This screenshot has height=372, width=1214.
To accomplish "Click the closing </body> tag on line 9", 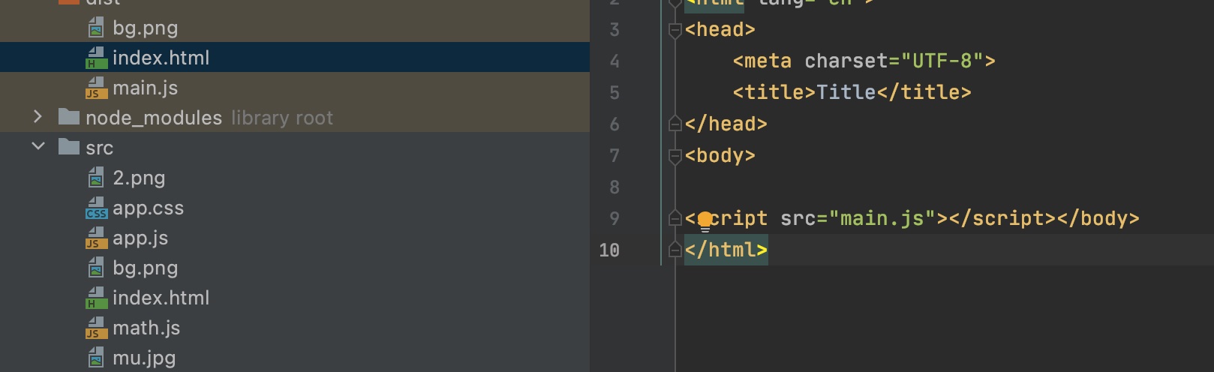I will [x=1098, y=218].
